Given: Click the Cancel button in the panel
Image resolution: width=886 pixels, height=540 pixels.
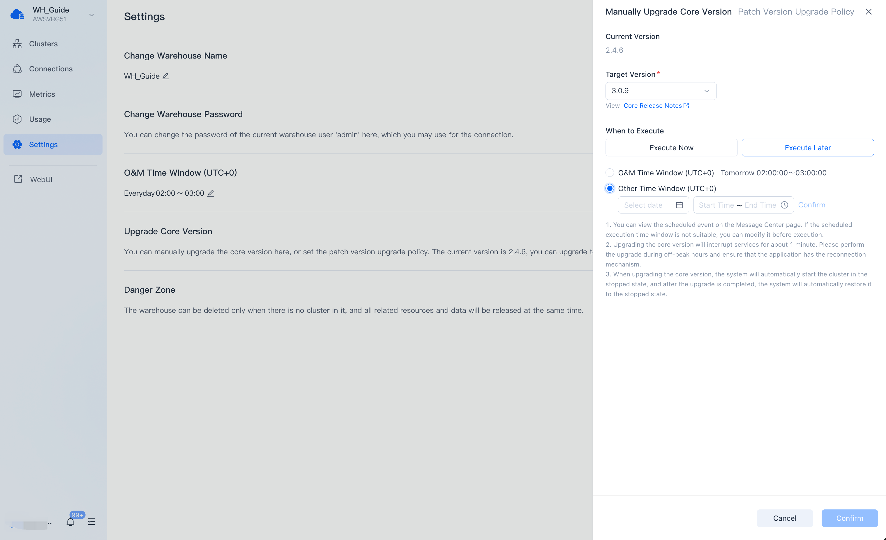Looking at the screenshot, I should tap(785, 518).
